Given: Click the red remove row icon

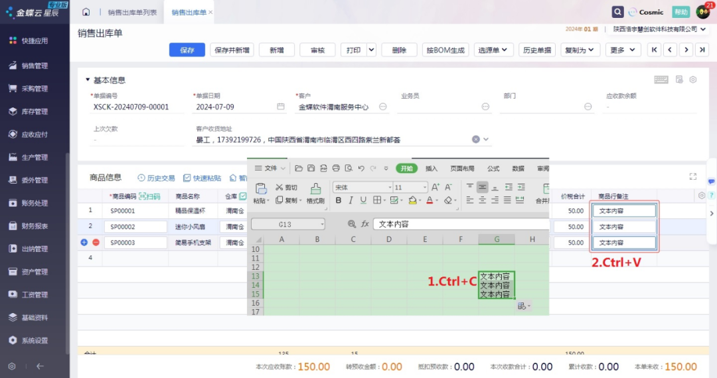Looking at the screenshot, I should (x=96, y=243).
